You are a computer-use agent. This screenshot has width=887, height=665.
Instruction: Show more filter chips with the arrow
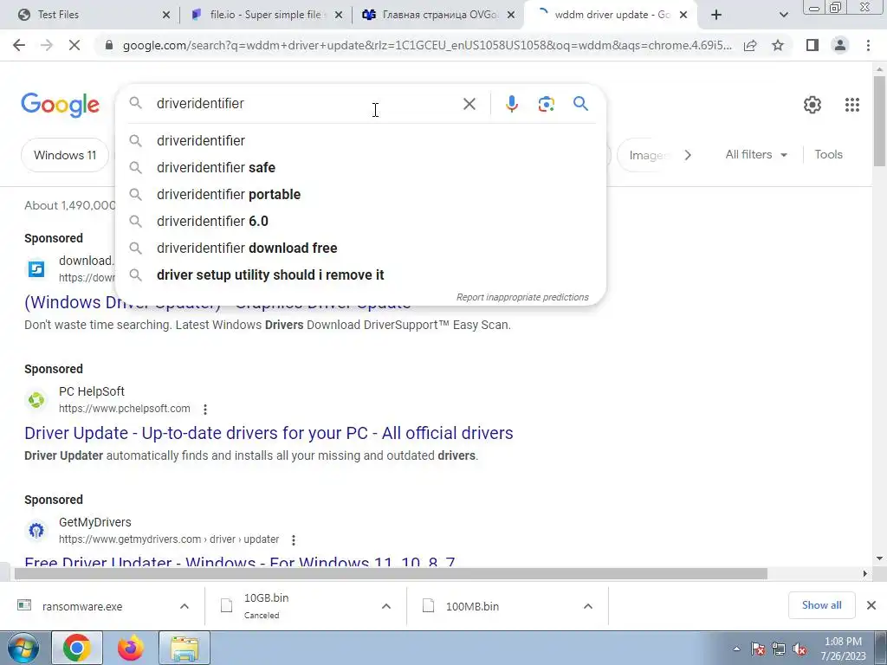[687, 155]
